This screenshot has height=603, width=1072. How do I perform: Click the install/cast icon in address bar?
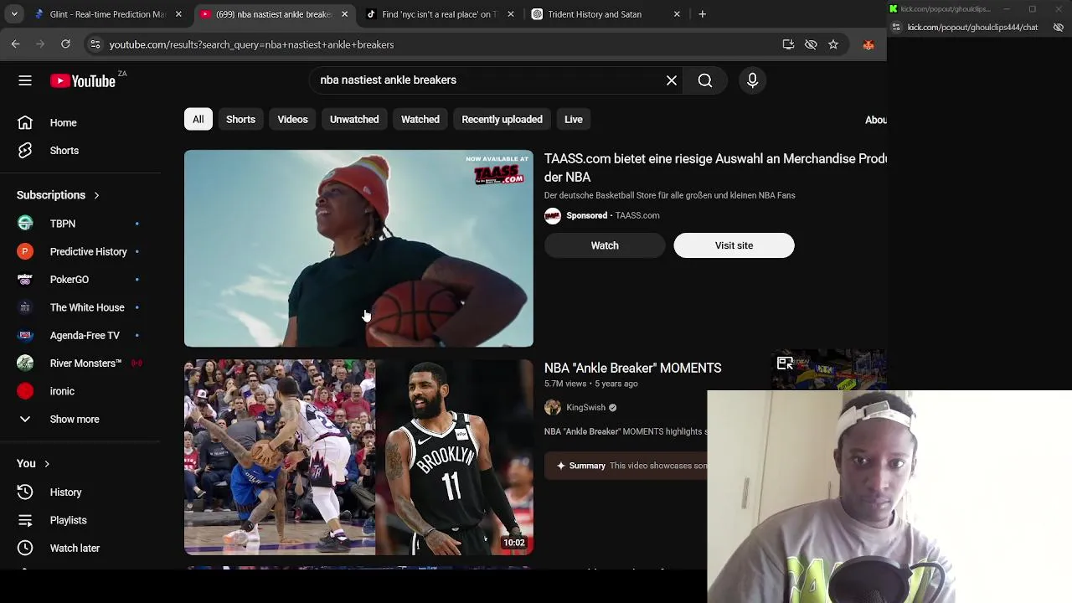[788, 44]
